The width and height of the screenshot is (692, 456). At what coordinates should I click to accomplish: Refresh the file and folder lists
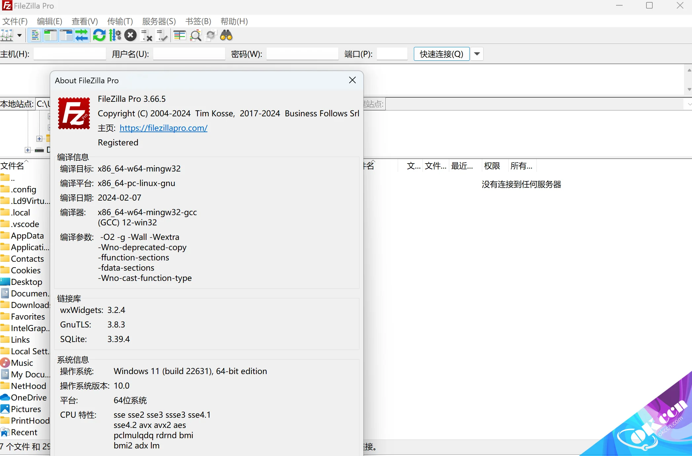(99, 35)
